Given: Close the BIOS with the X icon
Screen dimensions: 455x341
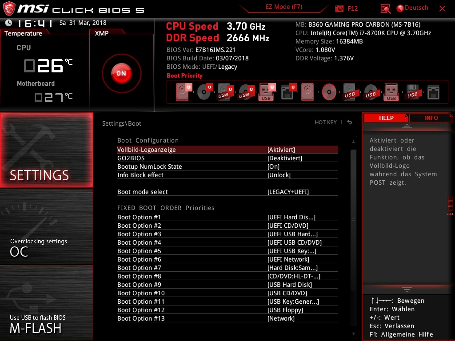Looking at the screenshot, I should pyautogui.click(x=442, y=9).
